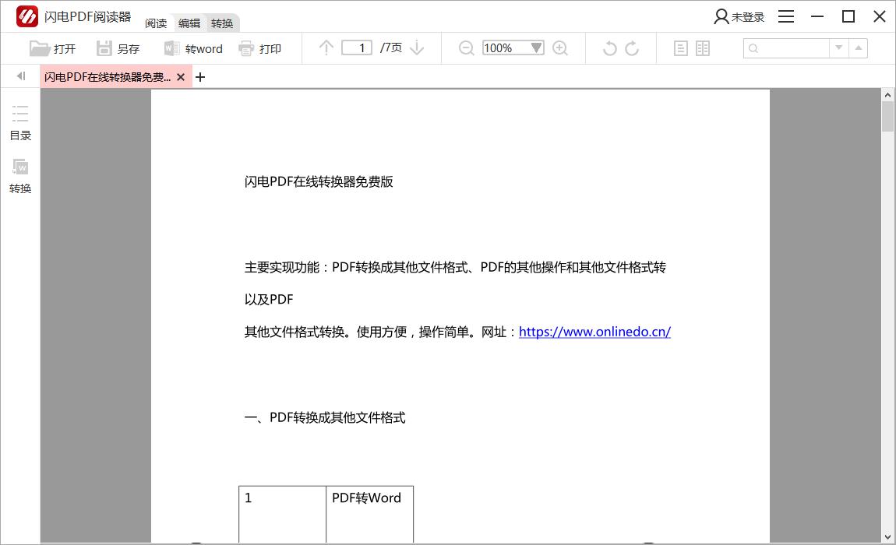Select the 闪电PDF在线转换器免费 document tab
This screenshot has height=545, width=896.
coord(108,77)
